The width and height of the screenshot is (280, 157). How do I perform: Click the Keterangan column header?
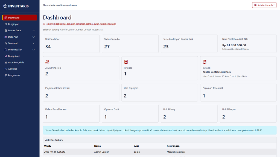coord(173,146)
